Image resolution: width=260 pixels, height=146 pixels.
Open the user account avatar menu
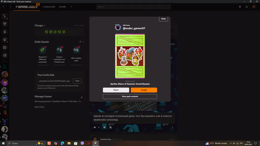click(254, 7)
